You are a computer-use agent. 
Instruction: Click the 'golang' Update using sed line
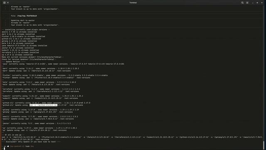click(37, 112)
